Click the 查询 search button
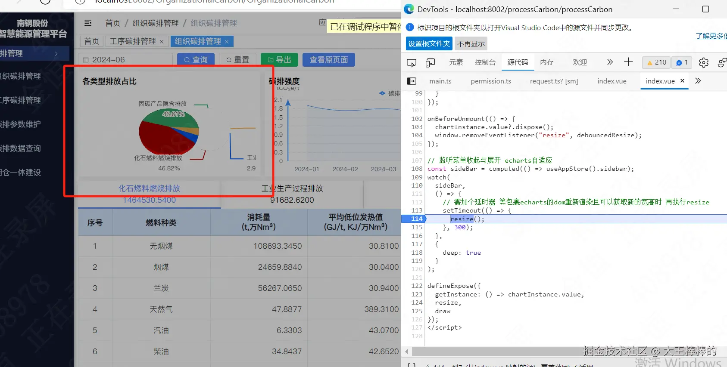This screenshot has height=367, width=727. click(196, 60)
